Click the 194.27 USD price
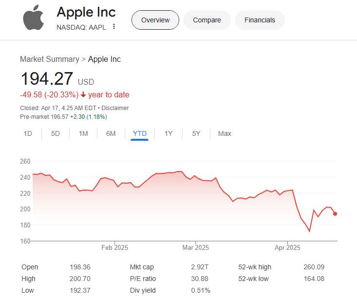 47,79
